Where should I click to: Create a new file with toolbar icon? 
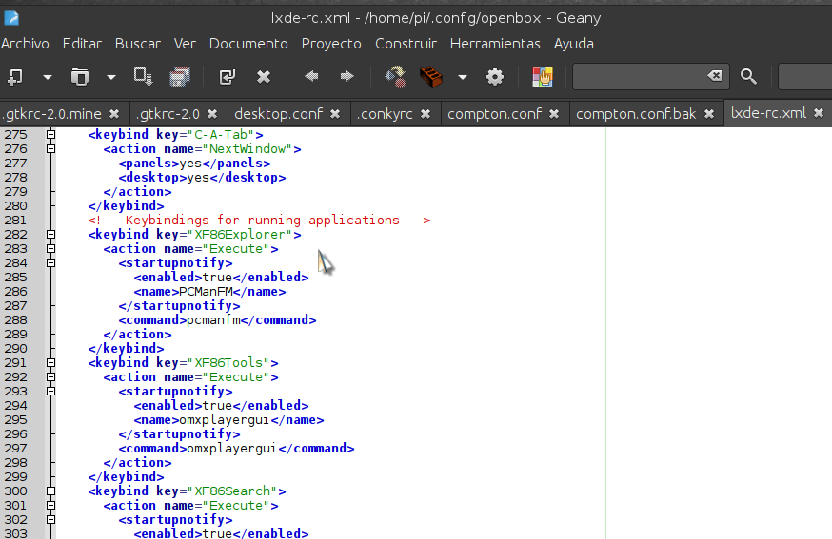pyautogui.click(x=15, y=77)
